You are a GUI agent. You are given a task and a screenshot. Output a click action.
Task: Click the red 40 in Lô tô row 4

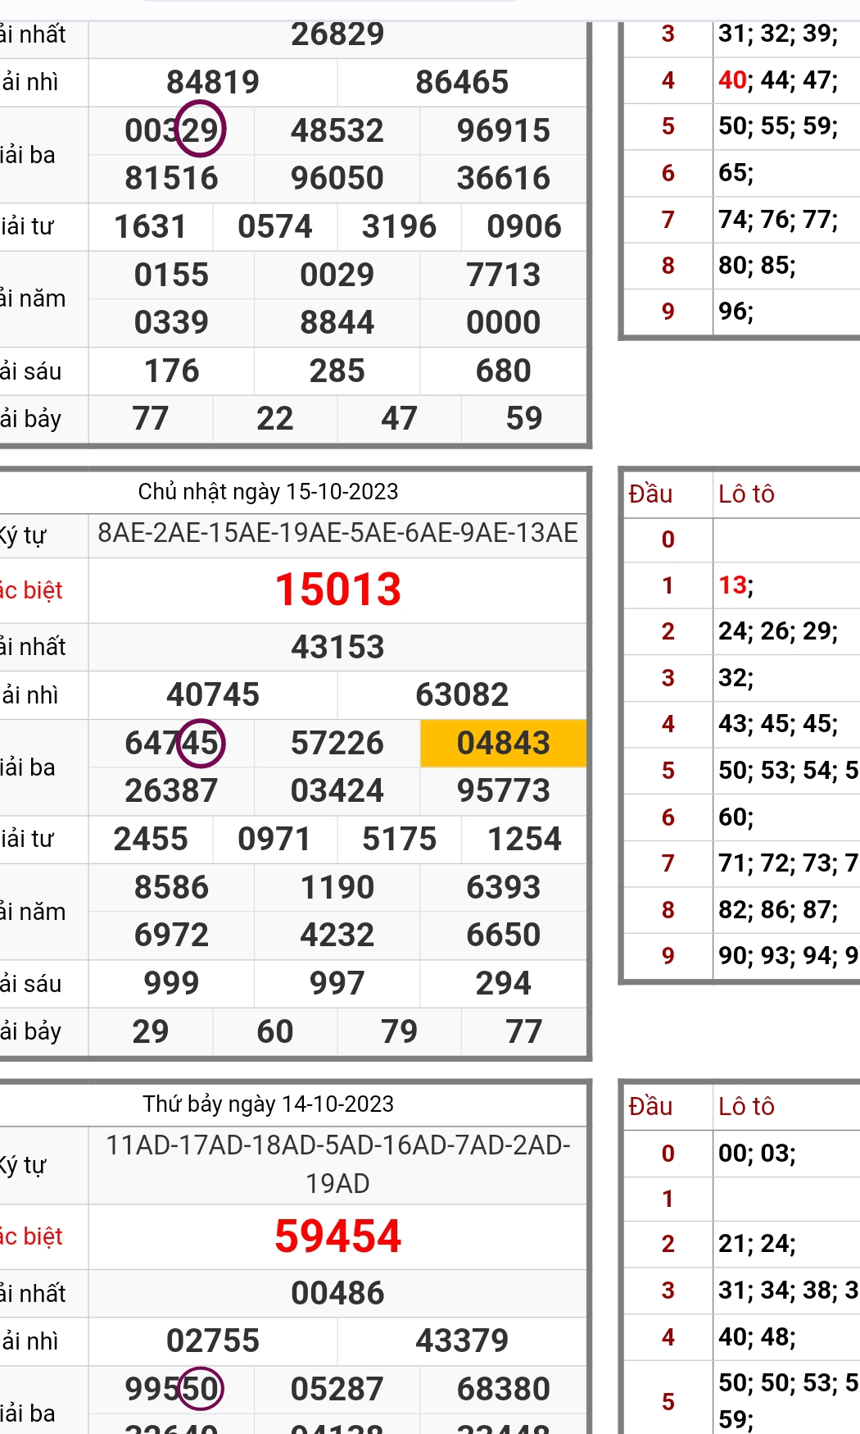(x=732, y=80)
